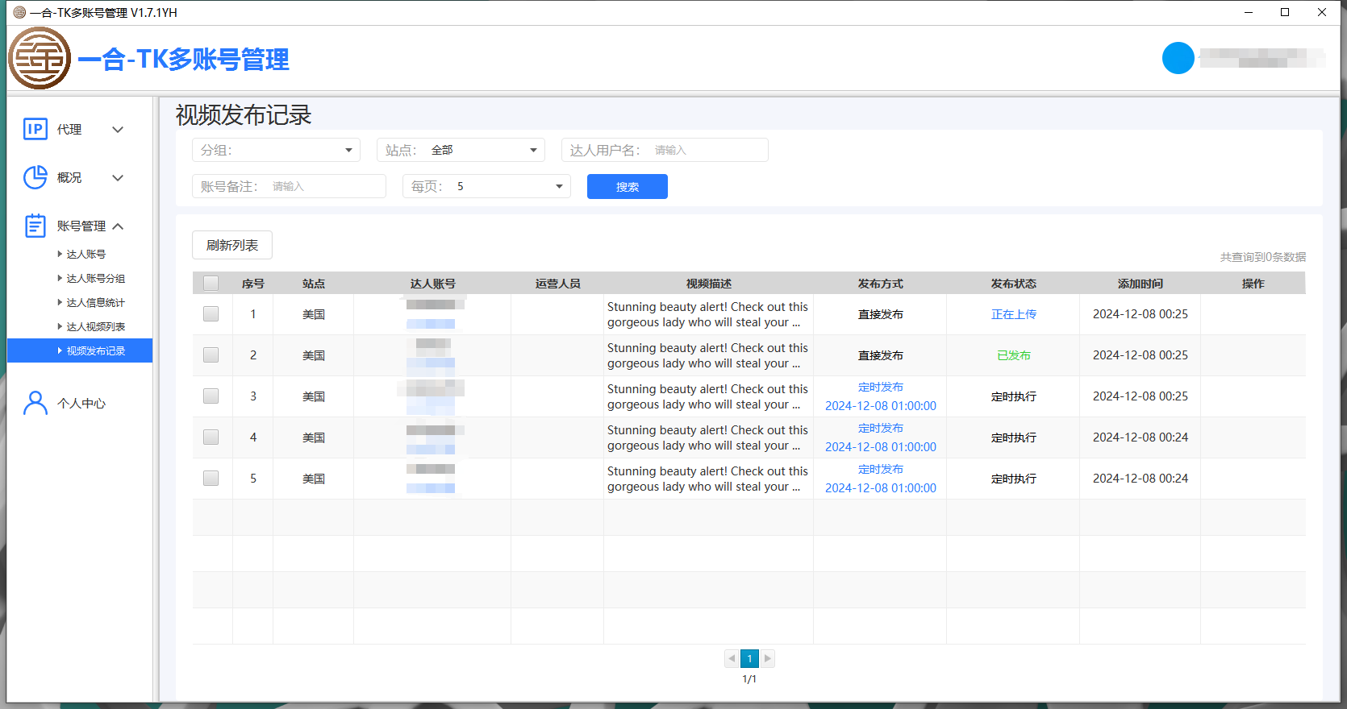Select 达人账号分组 sidebar menu item
Viewport: 1347px width, 709px height.
pyautogui.click(x=95, y=278)
